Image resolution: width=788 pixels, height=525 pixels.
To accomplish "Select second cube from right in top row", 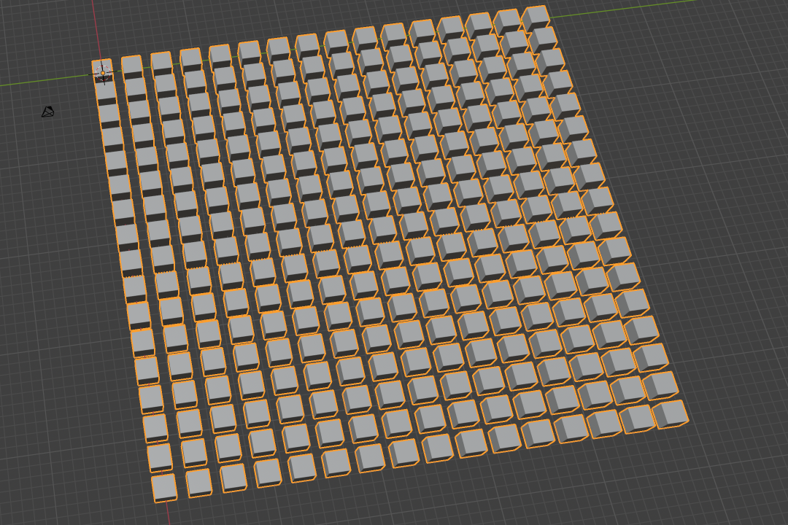I will (507, 21).
